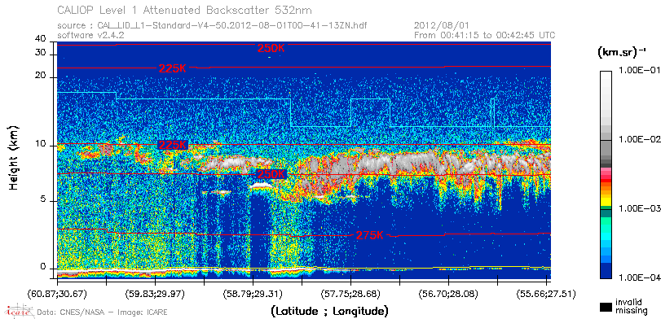Click the '250K' label near the plot top

[271, 48]
